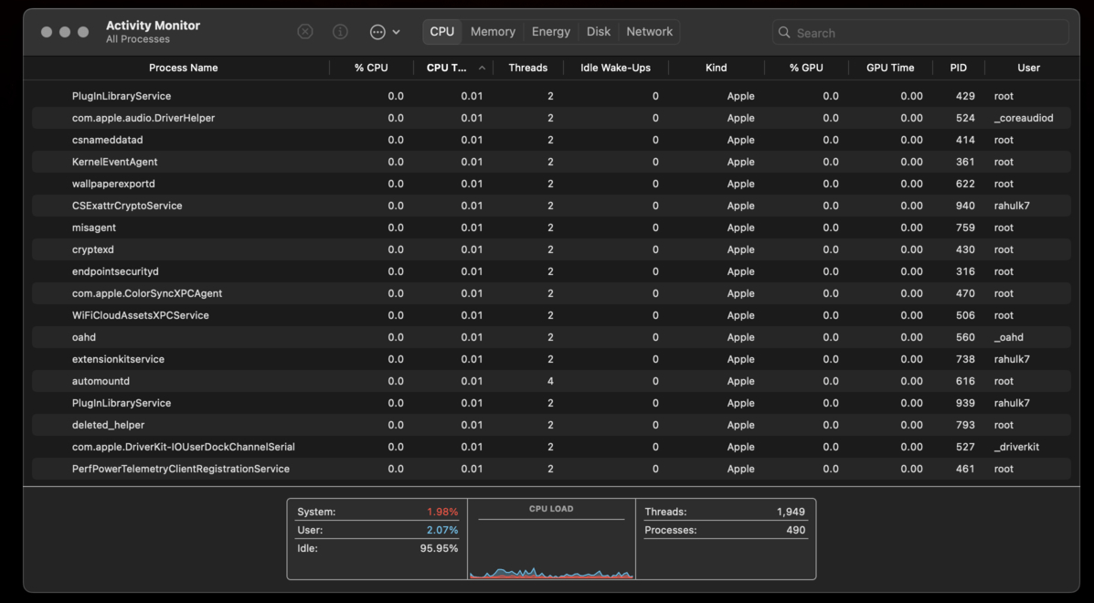1094x603 pixels.
Task: Click PID 939 cell
Action: pyautogui.click(x=965, y=404)
